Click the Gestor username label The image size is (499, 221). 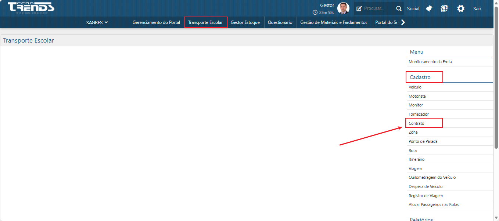pyautogui.click(x=327, y=6)
